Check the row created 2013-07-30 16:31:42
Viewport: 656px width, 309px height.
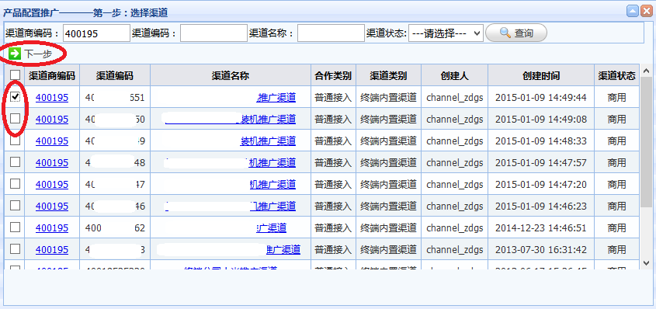coord(15,248)
